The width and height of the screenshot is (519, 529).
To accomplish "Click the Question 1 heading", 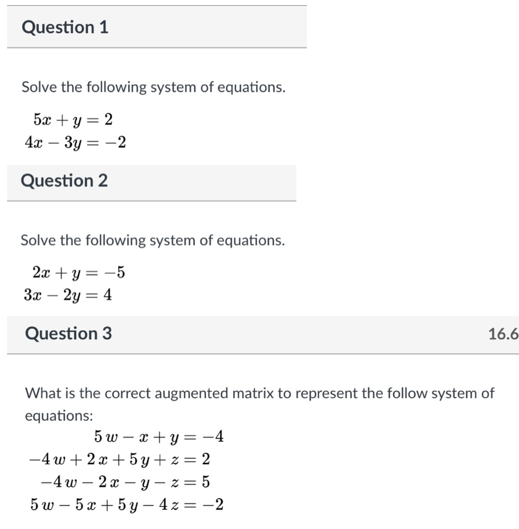I will [x=65, y=28].
